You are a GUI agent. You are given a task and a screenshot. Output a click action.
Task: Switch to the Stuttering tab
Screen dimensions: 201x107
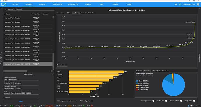(139, 71)
